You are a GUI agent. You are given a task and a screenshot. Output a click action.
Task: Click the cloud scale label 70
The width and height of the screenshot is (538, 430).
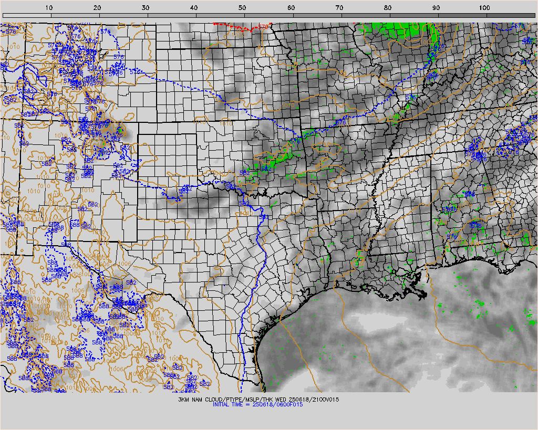[339, 8]
